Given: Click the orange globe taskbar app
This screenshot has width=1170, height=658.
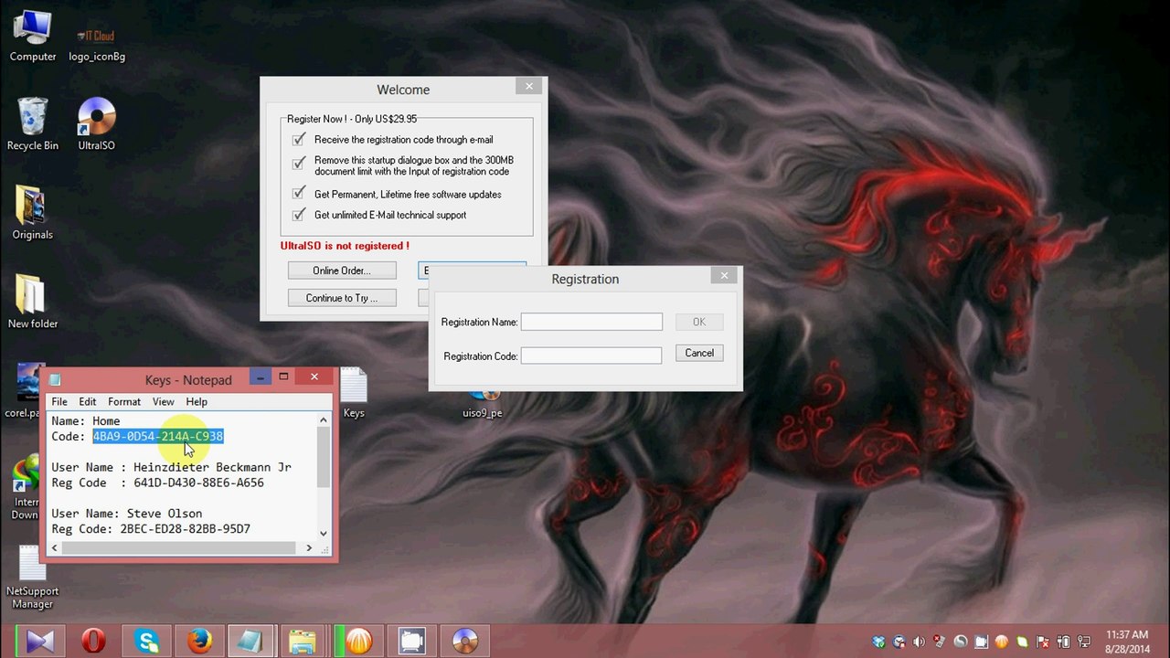Looking at the screenshot, I should tap(358, 642).
